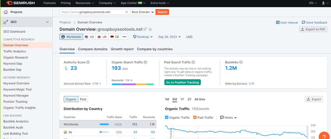Select the All time range
Image resolution: width=331 pixels, height=139 pixels.
click(200, 99)
